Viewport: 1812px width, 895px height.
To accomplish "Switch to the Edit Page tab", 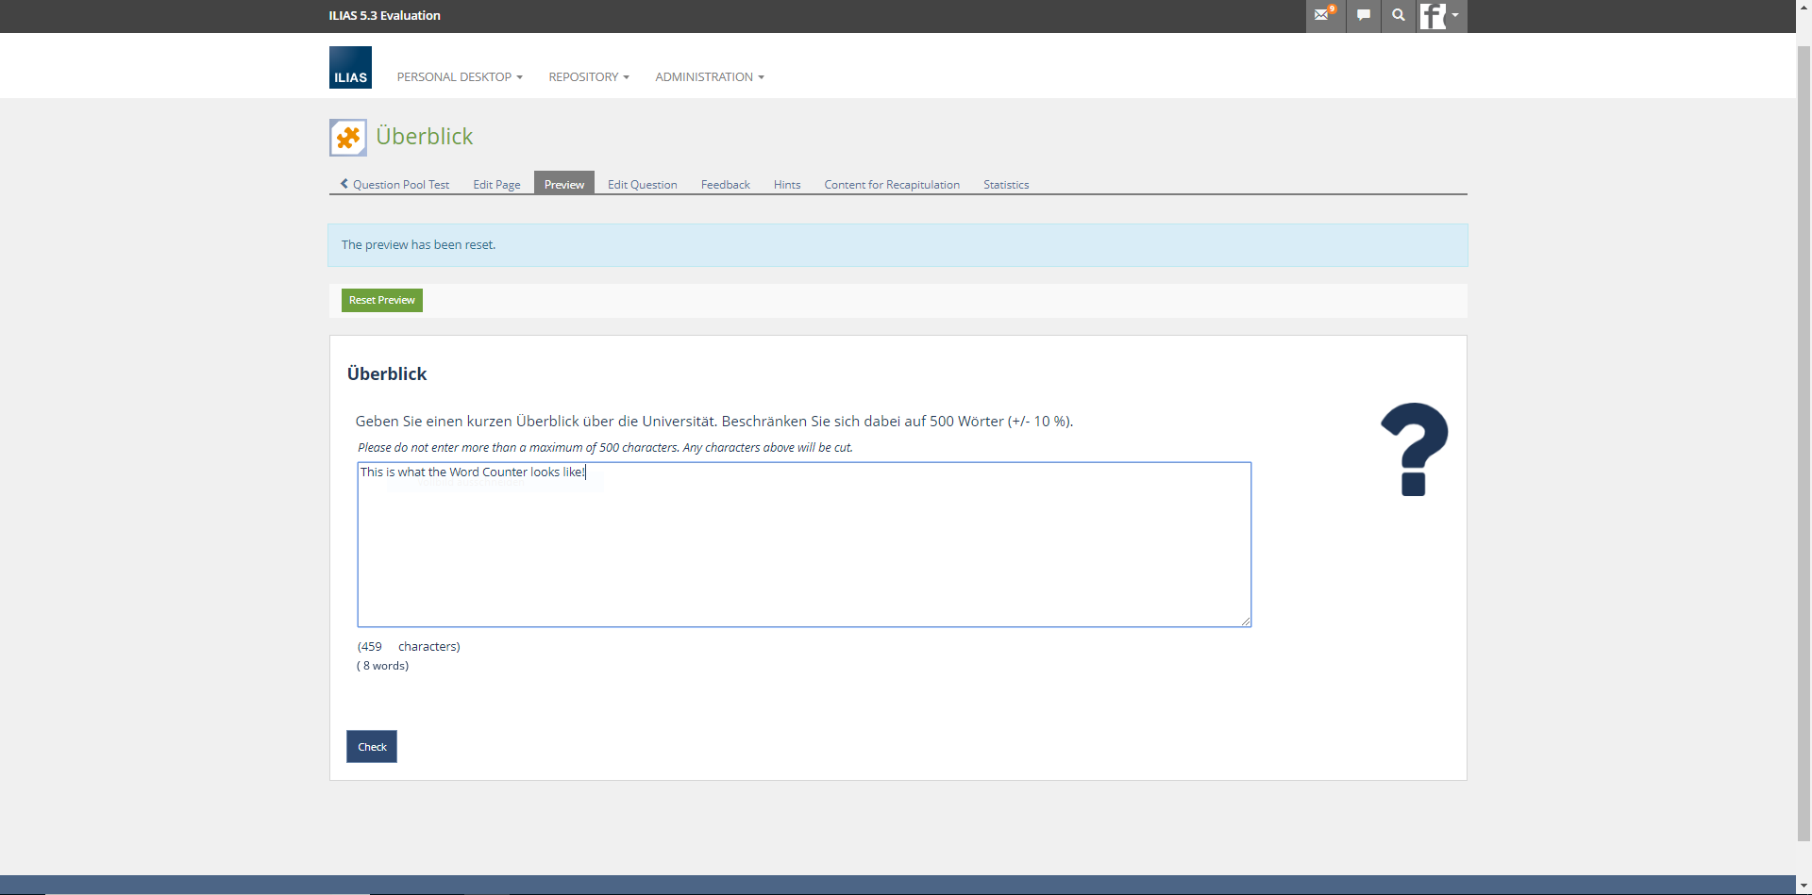I will 496,185.
